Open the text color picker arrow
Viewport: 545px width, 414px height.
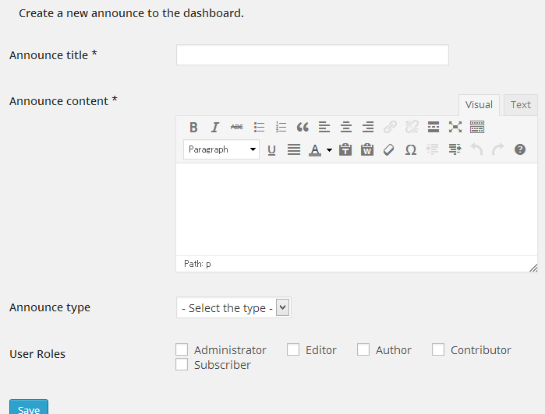tap(330, 150)
